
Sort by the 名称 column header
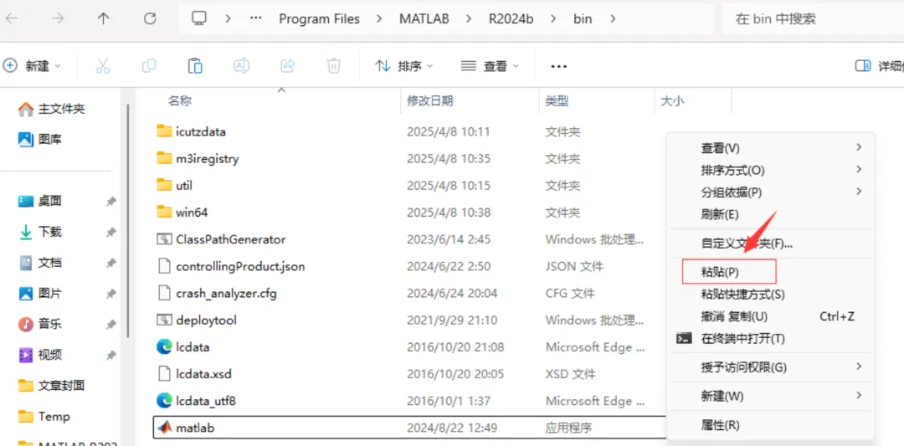coord(180,101)
